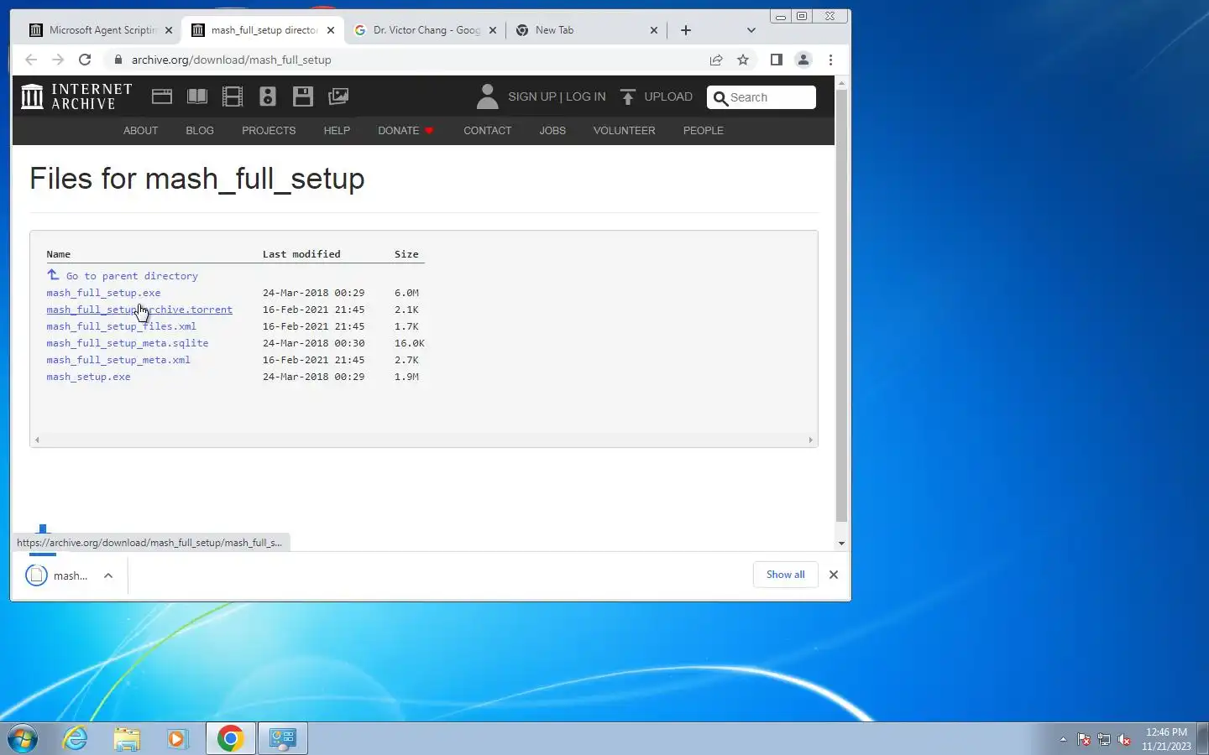Launch Internet Explorer from the taskbar
Viewport: 1209px width, 755px height.
pos(76,738)
